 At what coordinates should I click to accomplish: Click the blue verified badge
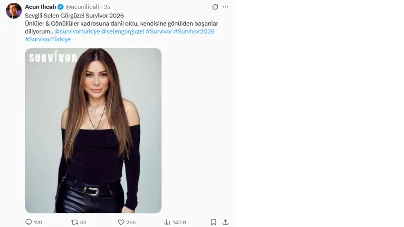(x=60, y=7)
